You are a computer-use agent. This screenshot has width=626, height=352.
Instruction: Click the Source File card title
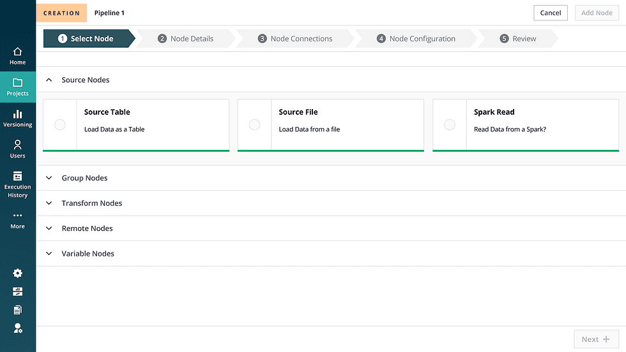click(298, 112)
